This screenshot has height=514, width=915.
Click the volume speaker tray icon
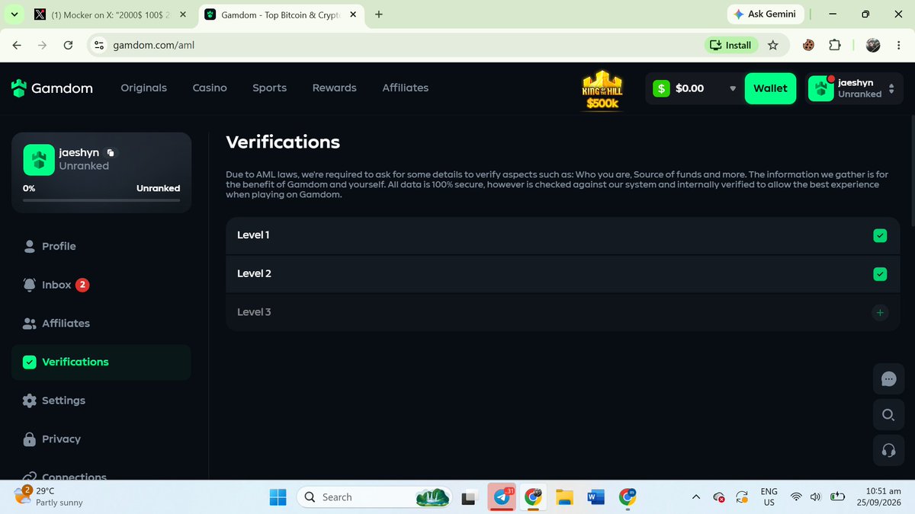pos(815,497)
